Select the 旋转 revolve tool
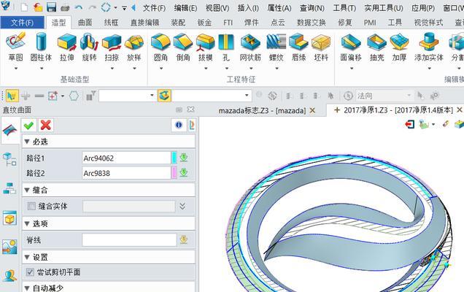Viewport: 464px width, 292px height. (x=89, y=47)
